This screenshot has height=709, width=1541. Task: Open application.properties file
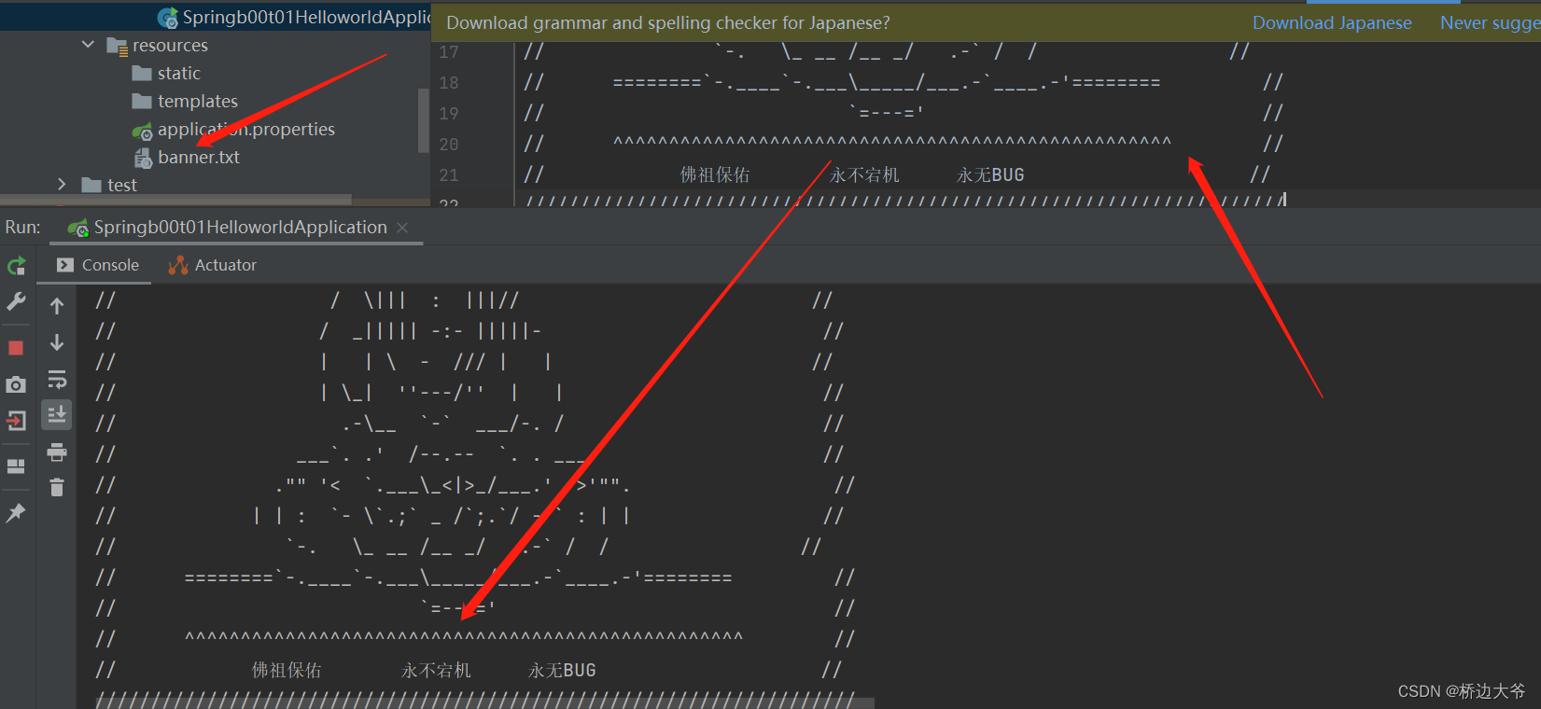[245, 129]
